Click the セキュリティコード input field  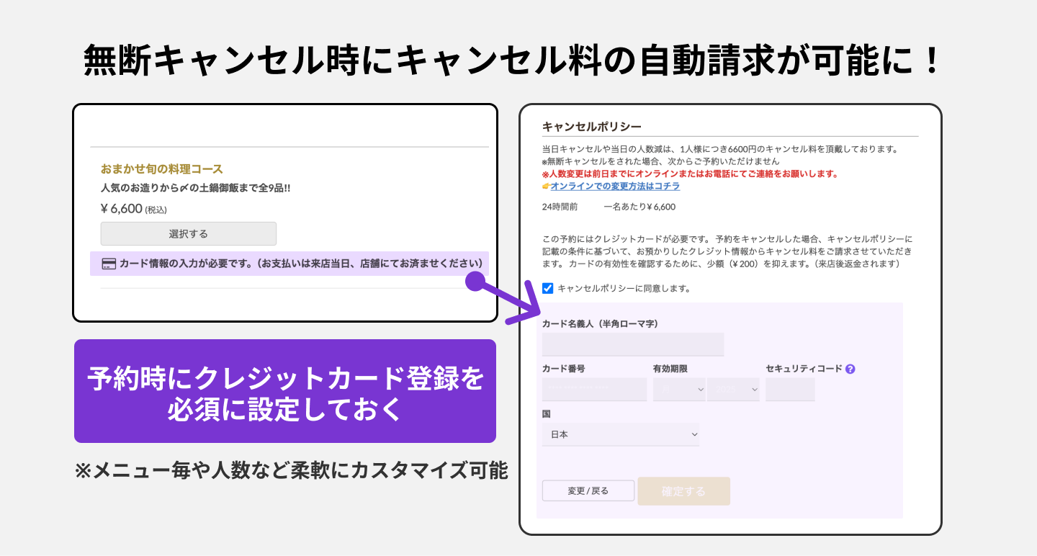(x=790, y=389)
